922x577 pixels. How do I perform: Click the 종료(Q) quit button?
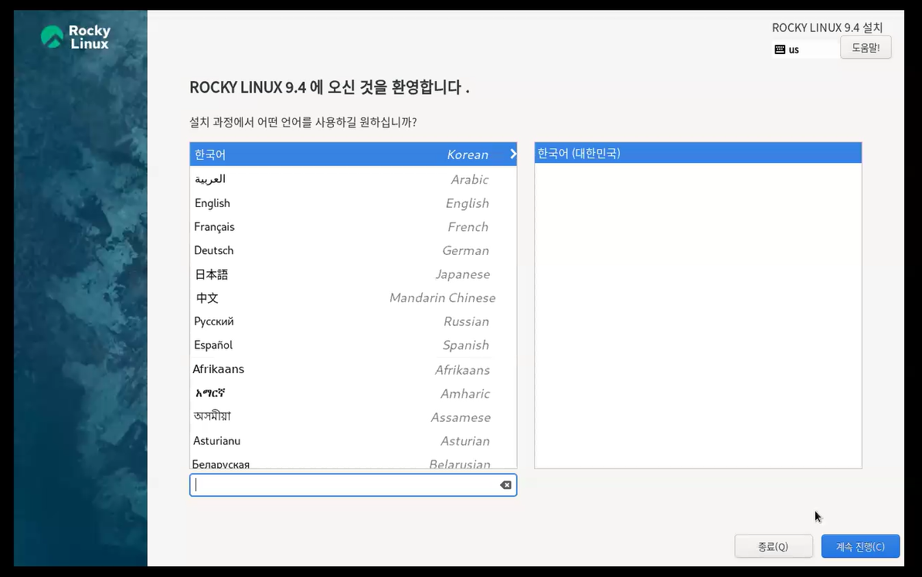pos(774,546)
